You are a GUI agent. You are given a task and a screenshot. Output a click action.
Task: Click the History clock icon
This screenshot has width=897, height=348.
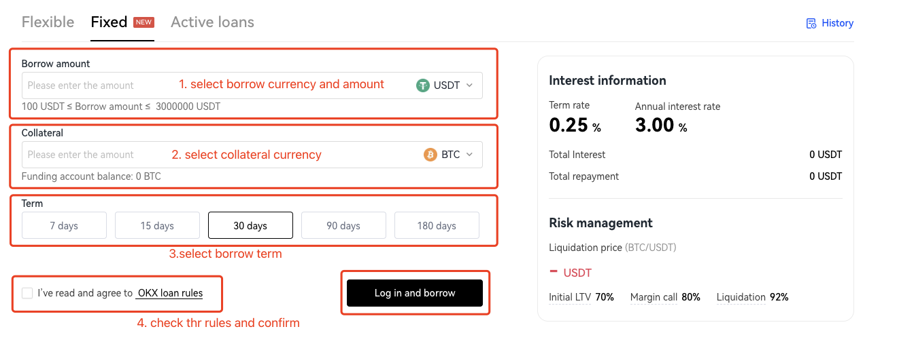(x=811, y=23)
